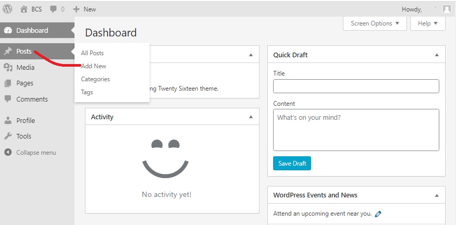
Task: Click the pencil icon to edit event location
Action: point(378,214)
